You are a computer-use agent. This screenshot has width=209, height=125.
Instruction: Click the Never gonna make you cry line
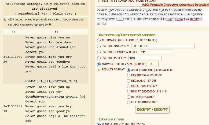[x=49, y=57]
